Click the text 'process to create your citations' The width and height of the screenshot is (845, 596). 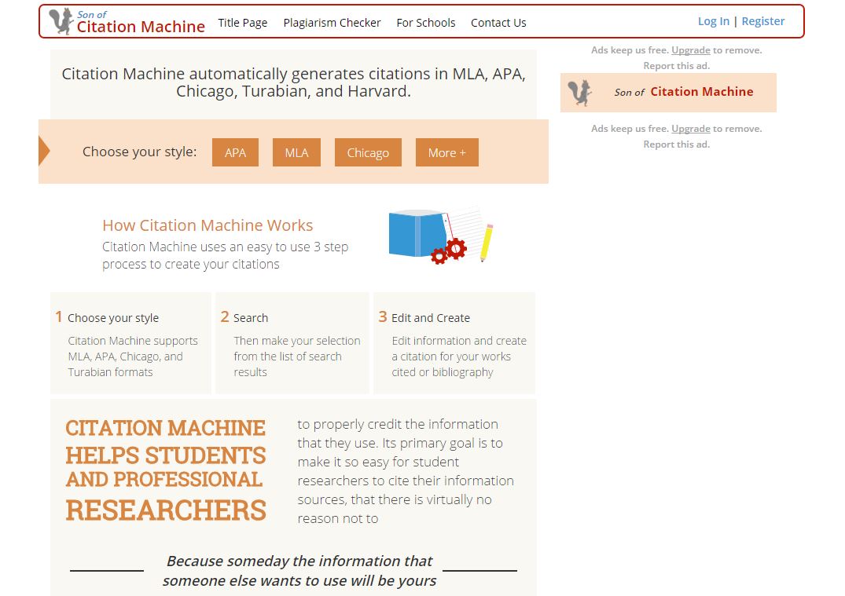click(x=191, y=264)
